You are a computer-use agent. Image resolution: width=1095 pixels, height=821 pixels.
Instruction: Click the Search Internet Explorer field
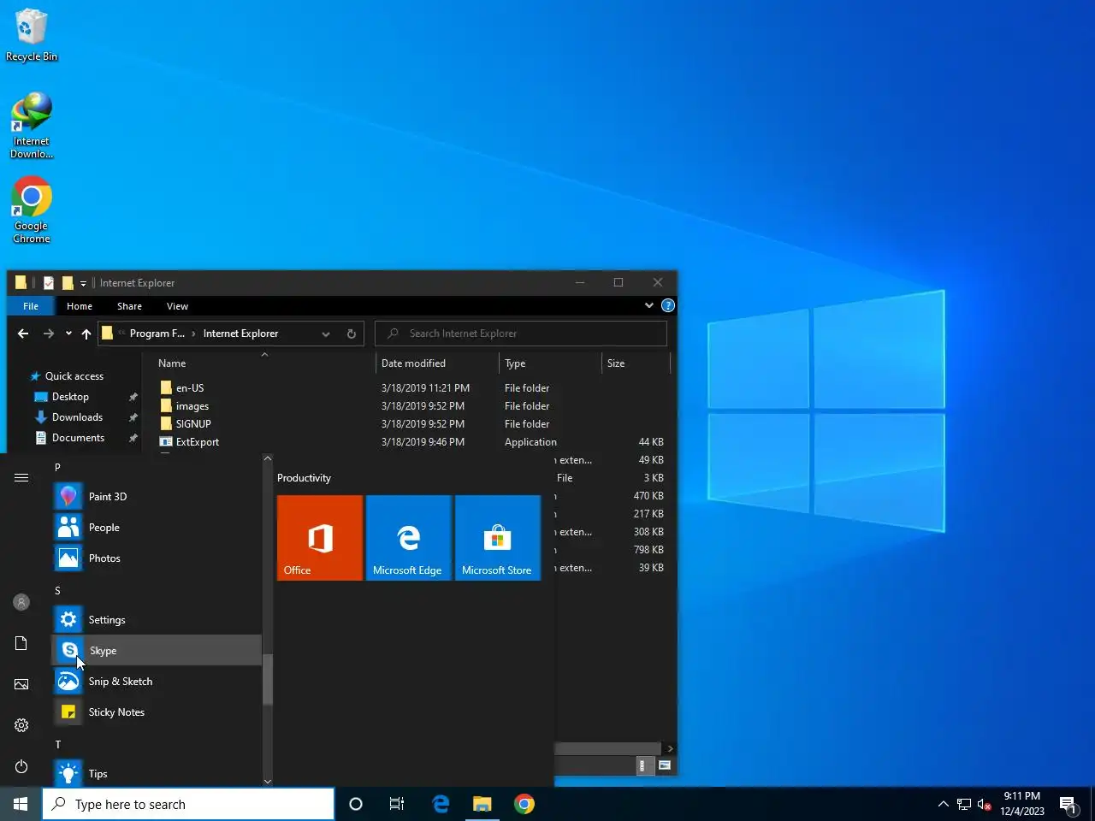coord(521,334)
